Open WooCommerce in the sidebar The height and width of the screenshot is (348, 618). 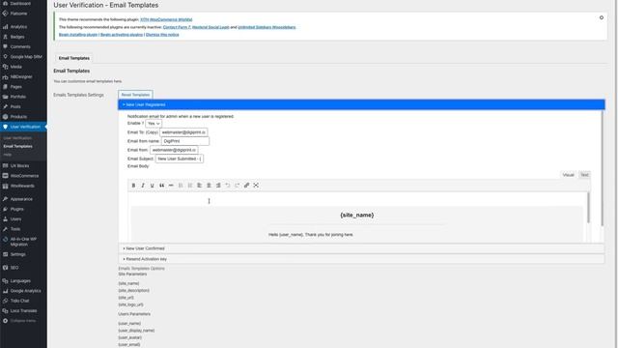[23, 176]
